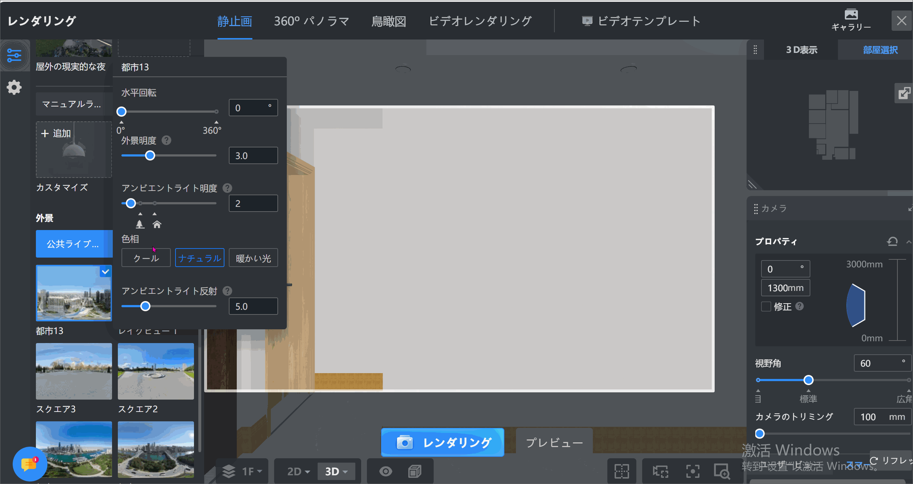
Task: Open ビデオテンプレート link
Action: [641, 21]
